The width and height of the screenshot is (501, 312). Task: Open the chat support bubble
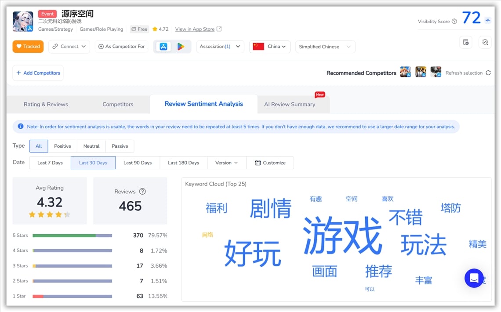pos(474,278)
